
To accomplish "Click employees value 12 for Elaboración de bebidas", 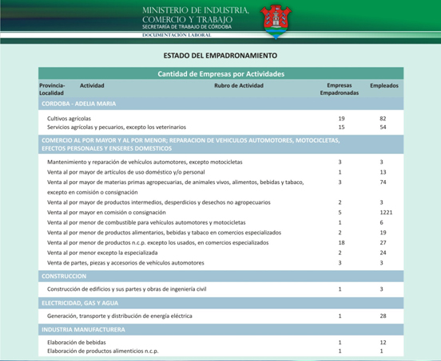I will (x=383, y=343).
